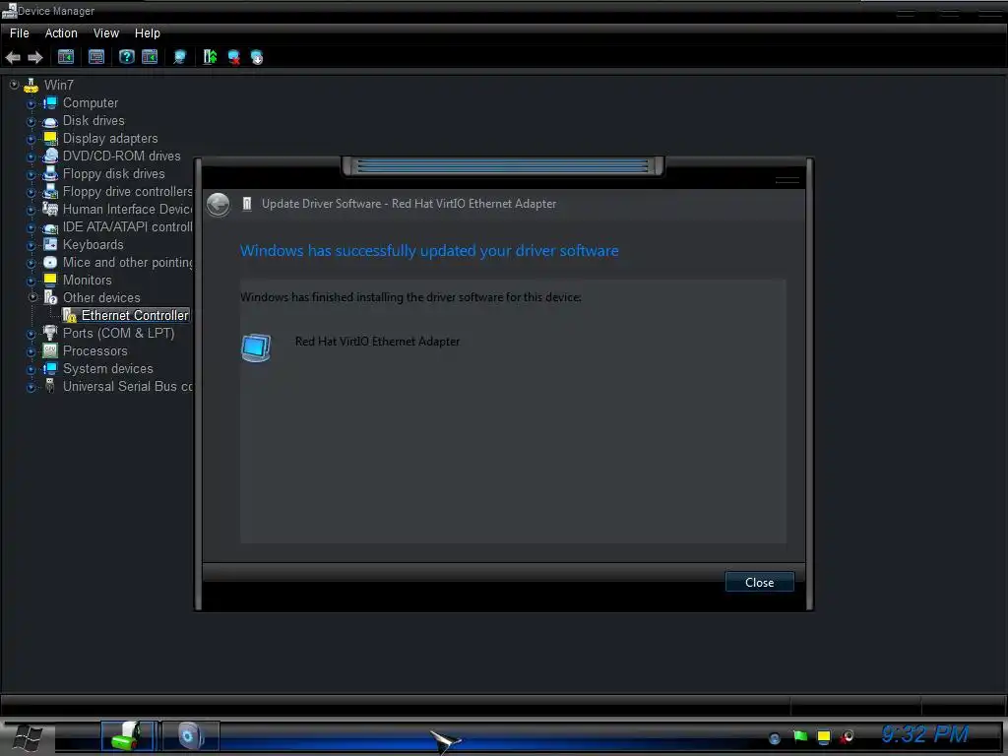Screen dimensions: 1008x756
Task: Expand the Universal Serial Bus controllers arrow
Action: (x=31, y=387)
